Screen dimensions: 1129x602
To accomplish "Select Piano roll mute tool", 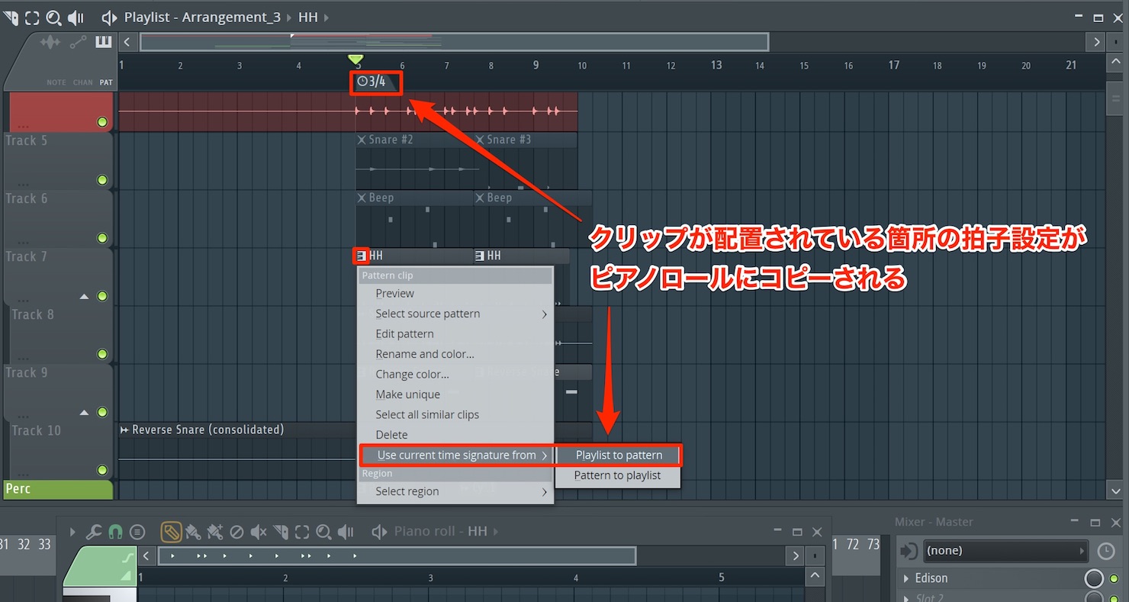I will [259, 532].
